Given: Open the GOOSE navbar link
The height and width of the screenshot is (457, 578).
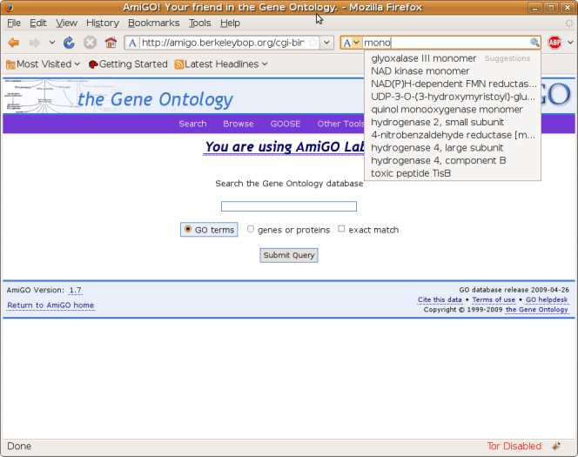Looking at the screenshot, I should pos(286,124).
